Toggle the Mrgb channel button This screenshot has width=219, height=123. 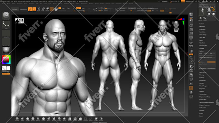point(63,8)
